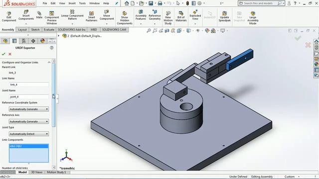This screenshot has width=319, height=179.
Task: Toggle Large Assembly Mode
Action: [x=253, y=18]
